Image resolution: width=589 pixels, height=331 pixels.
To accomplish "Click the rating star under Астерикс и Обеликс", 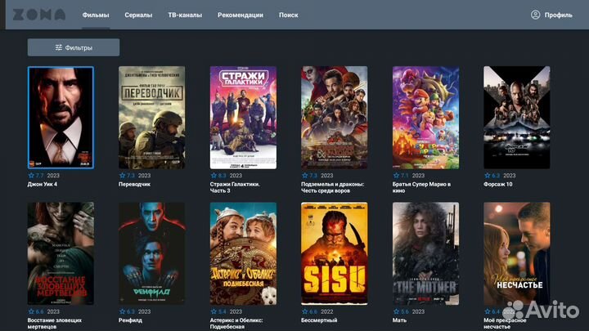I will click(x=214, y=311).
